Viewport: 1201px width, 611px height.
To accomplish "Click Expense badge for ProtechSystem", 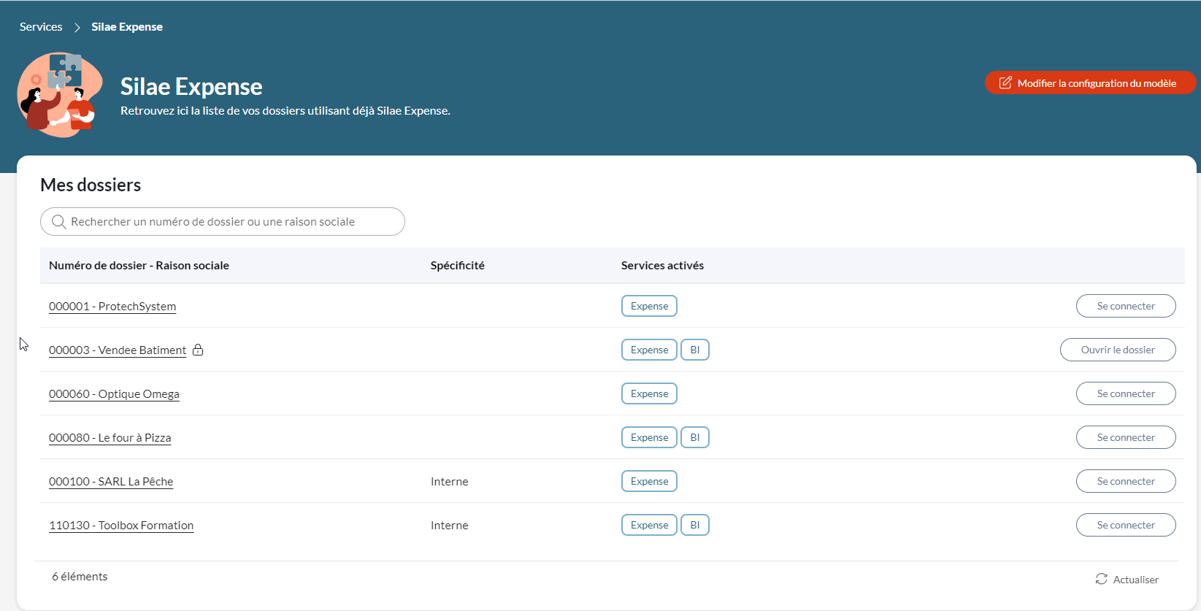I will pyautogui.click(x=649, y=306).
